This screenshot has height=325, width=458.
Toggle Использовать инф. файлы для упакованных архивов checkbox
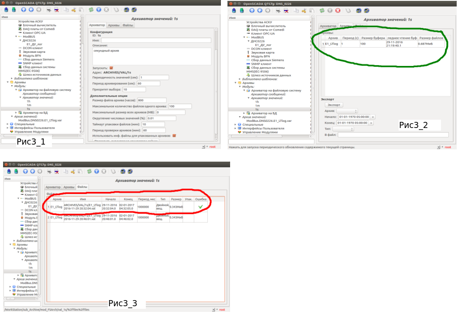pos(174,135)
